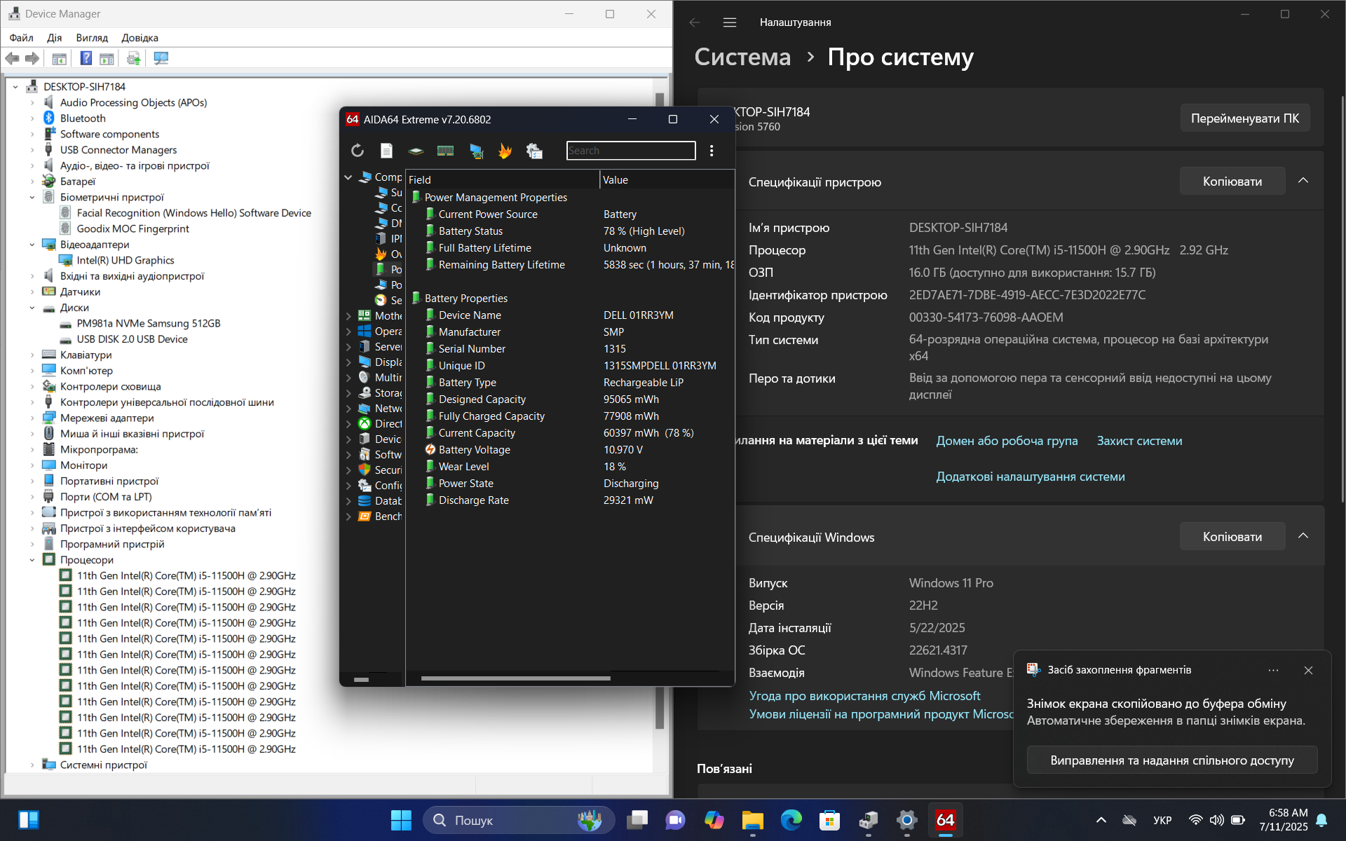Click Scan for hardware changes icon in Device Manager
This screenshot has height=841, width=1346.
pos(161,58)
